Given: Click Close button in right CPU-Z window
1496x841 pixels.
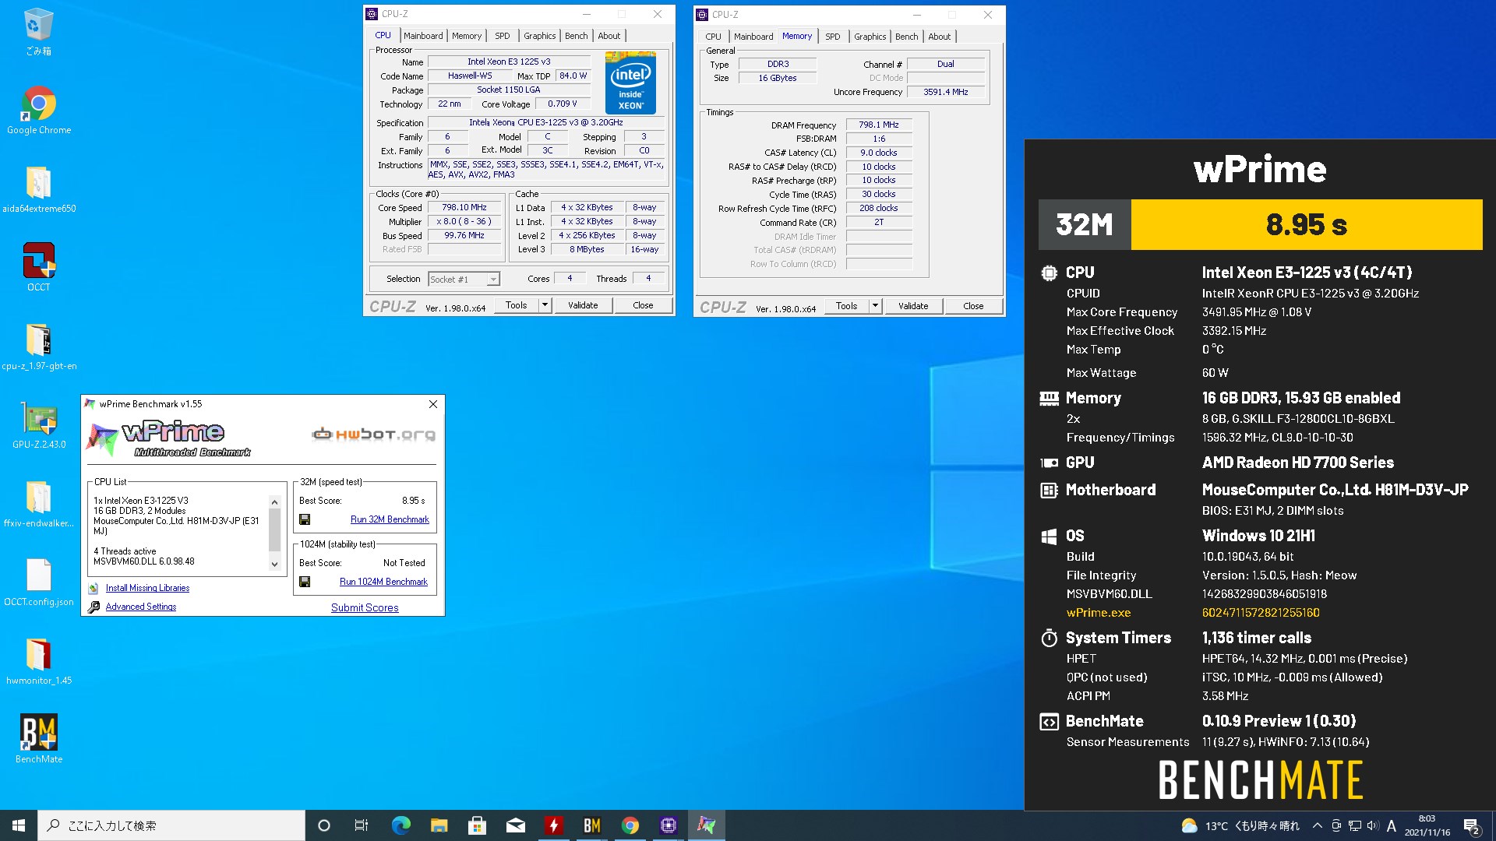Looking at the screenshot, I should [973, 306].
